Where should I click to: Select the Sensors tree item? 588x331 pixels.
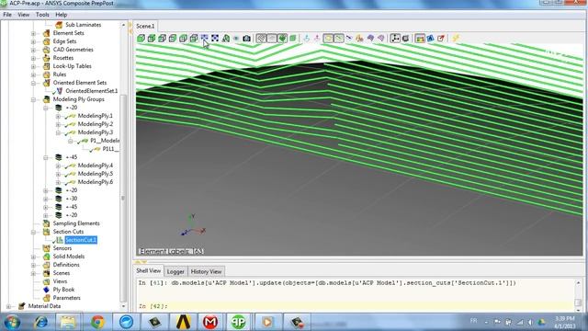pos(62,248)
